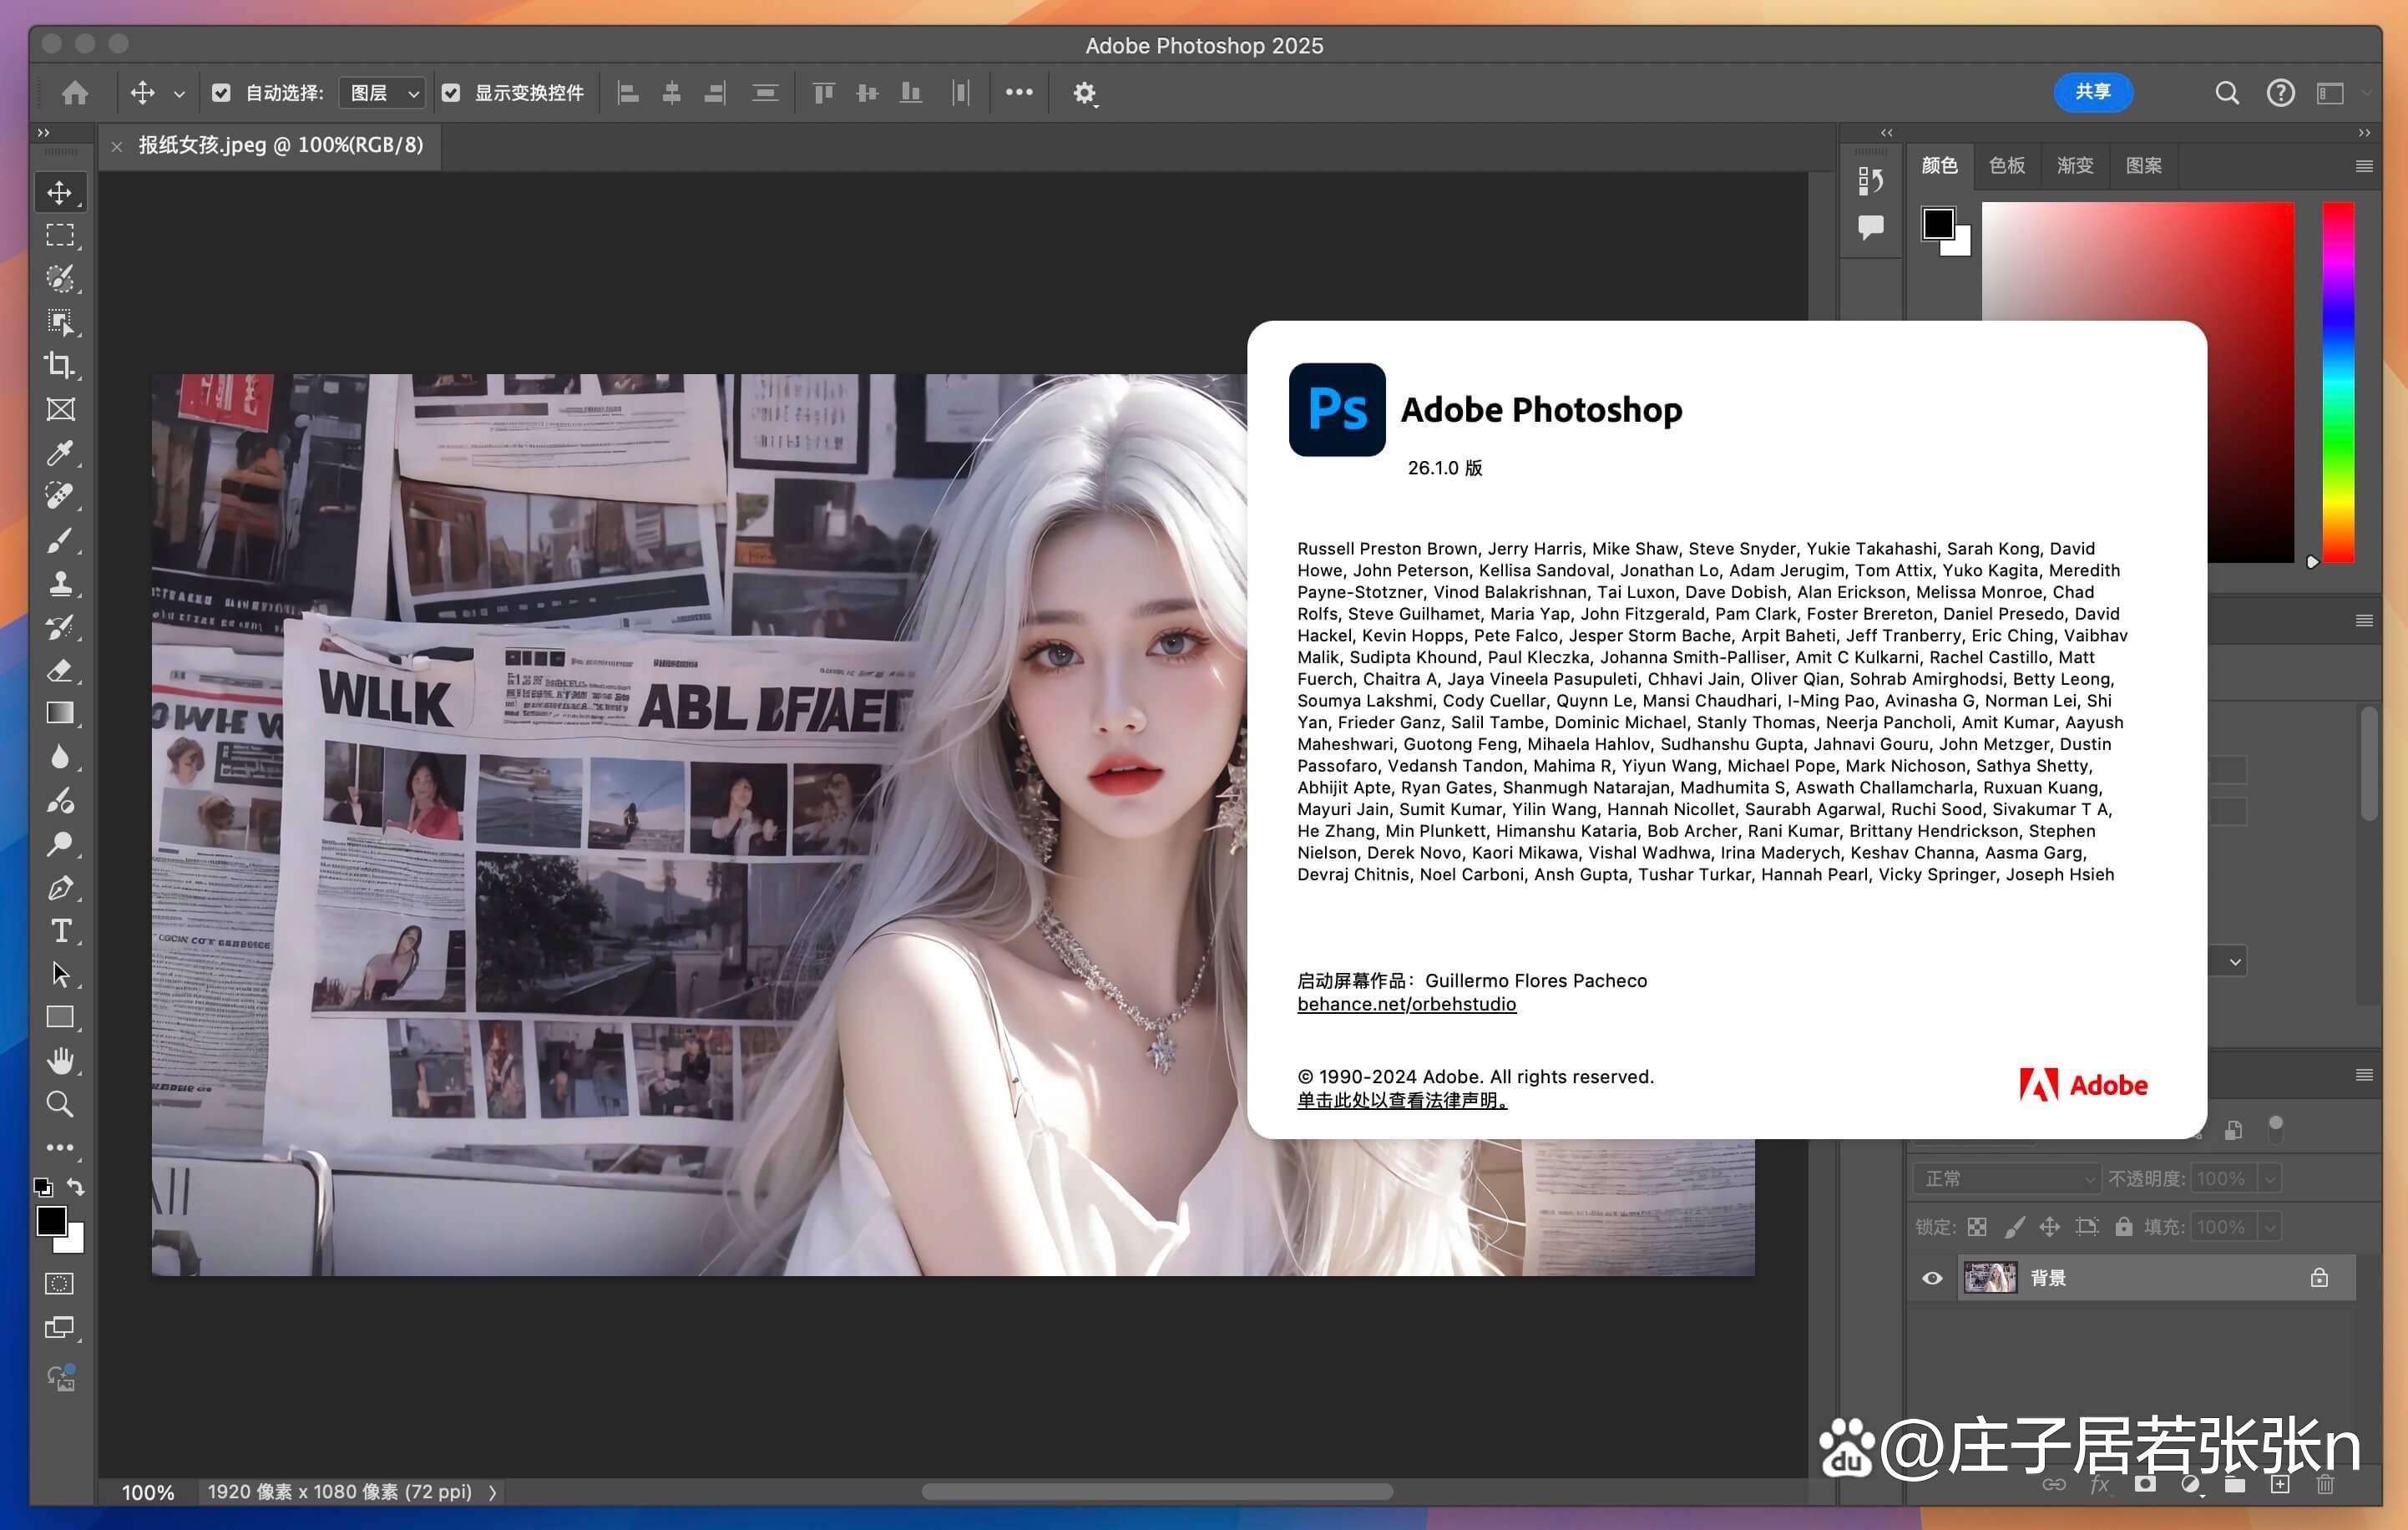Open the color panel hamburger menu
2408x1530 pixels.
2364,166
